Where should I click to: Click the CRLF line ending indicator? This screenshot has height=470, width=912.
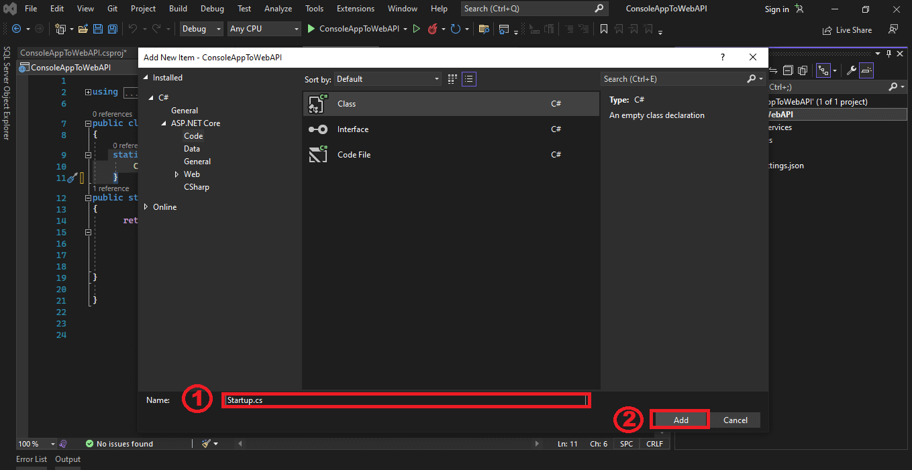654,444
